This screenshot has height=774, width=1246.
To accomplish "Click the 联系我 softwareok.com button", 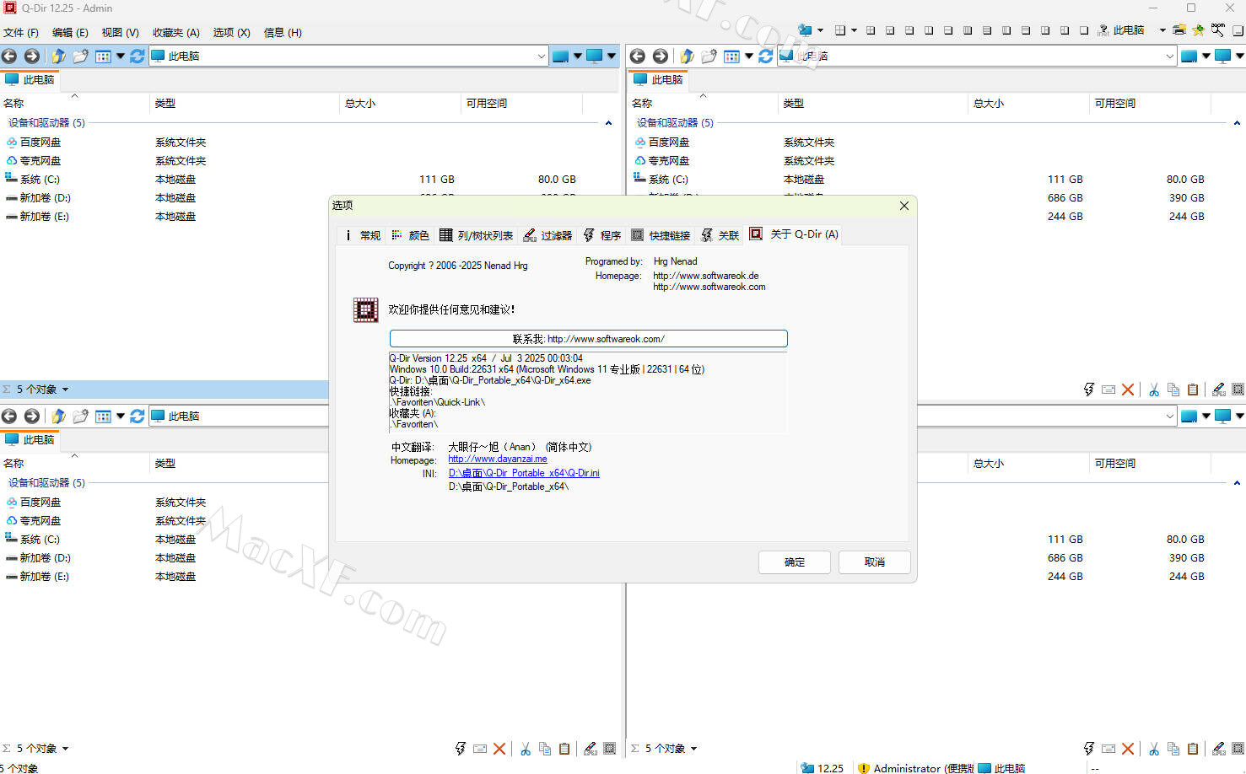I will 588,339.
